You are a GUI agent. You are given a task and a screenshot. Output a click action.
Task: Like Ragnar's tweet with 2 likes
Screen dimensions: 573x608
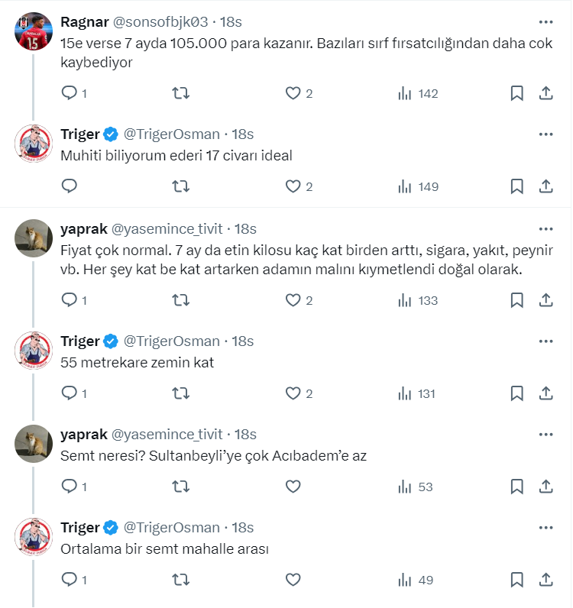pos(293,93)
